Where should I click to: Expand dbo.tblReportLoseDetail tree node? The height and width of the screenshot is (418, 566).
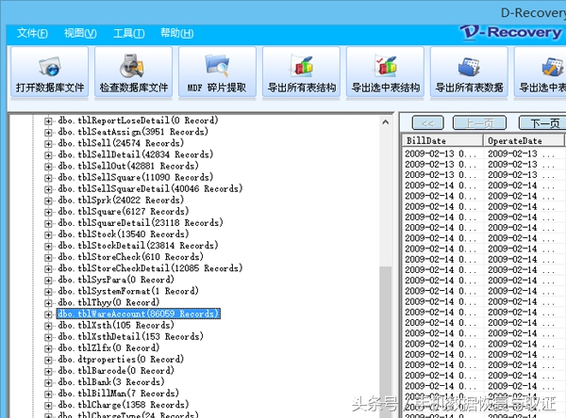coord(48,121)
